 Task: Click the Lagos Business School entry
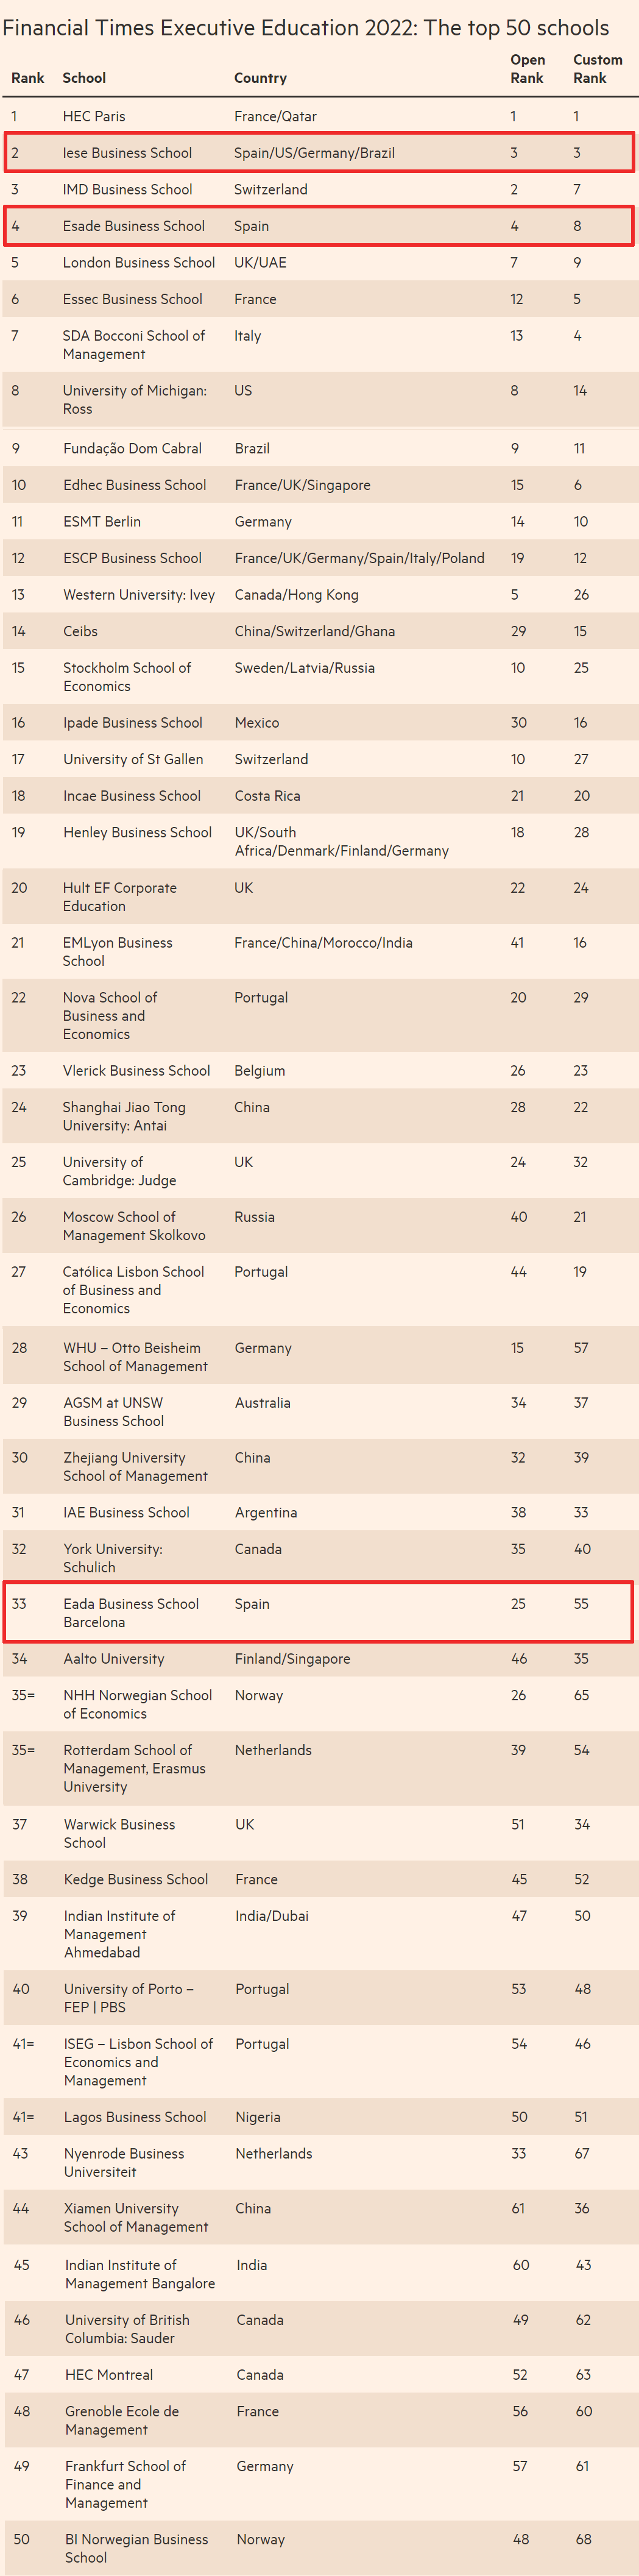[135, 2116]
